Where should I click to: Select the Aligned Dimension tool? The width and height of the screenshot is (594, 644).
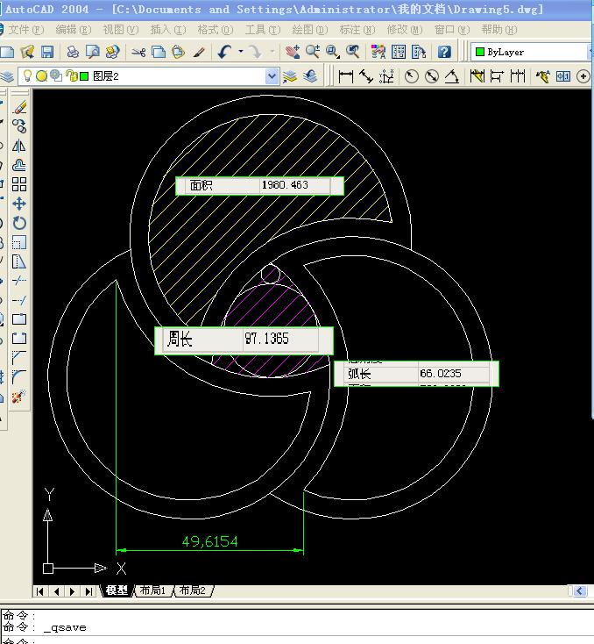(x=366, y=76)
